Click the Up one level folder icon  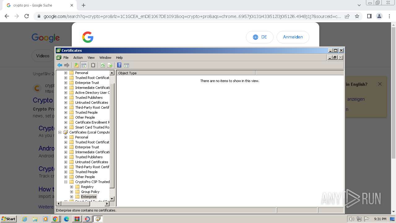click(76, 65)
